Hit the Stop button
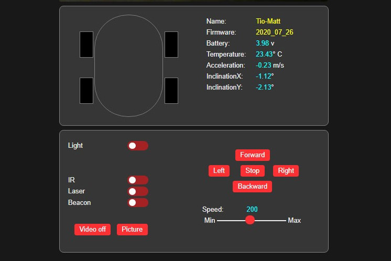The image size is (391, 261). (253, 171)
